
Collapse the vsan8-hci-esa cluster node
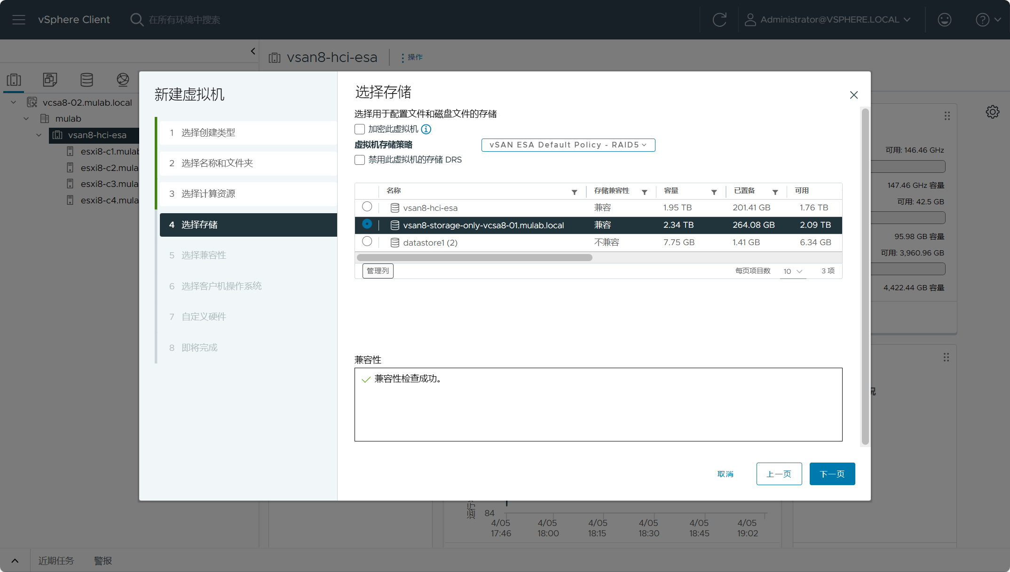(39, 135)
